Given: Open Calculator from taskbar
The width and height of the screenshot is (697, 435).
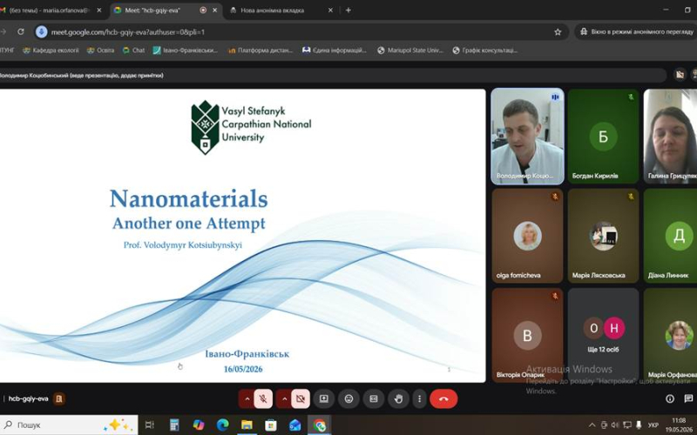Looking at the screenshot, I should [174, 425].
